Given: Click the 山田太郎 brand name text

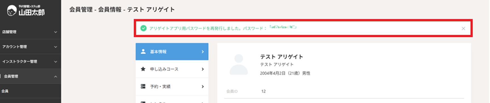Looking at the screenshot, I should point(31,12).
